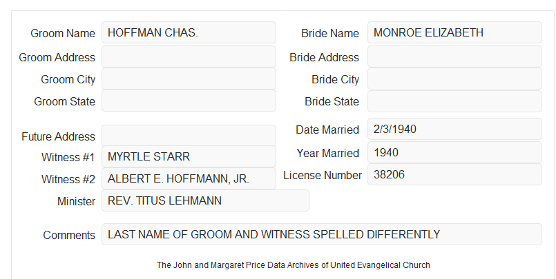Click the Date Married field showing 2/3/1940
Viewport: 556px width, 279px height.
(x=454, y=129)
